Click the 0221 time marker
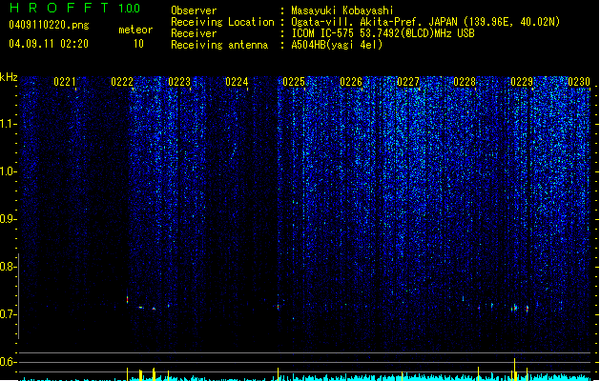 coord(65,82)
